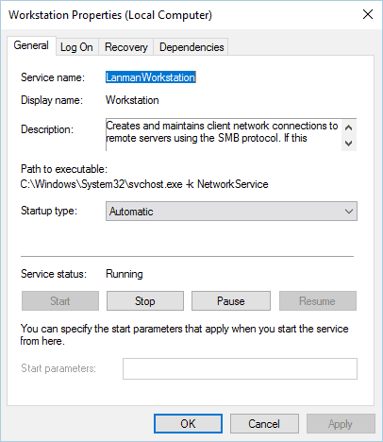
Task: Cancel the properties dialog
Action: coord(264,424)
